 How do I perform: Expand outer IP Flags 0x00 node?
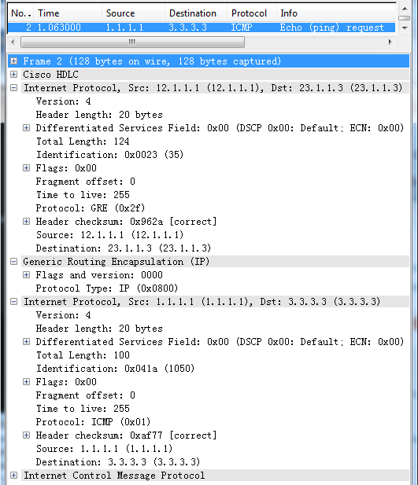(26, 168)
